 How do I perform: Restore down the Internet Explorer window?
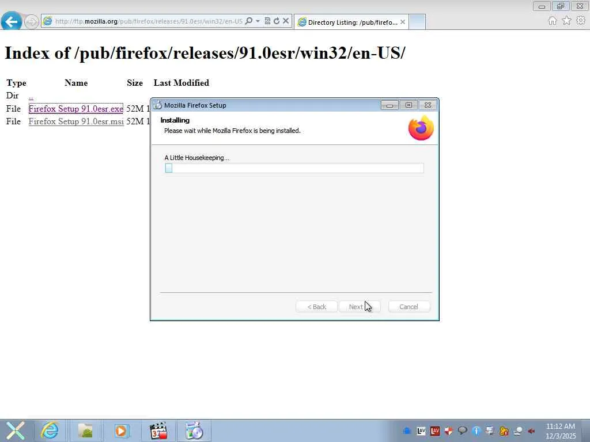pos(561,6)
